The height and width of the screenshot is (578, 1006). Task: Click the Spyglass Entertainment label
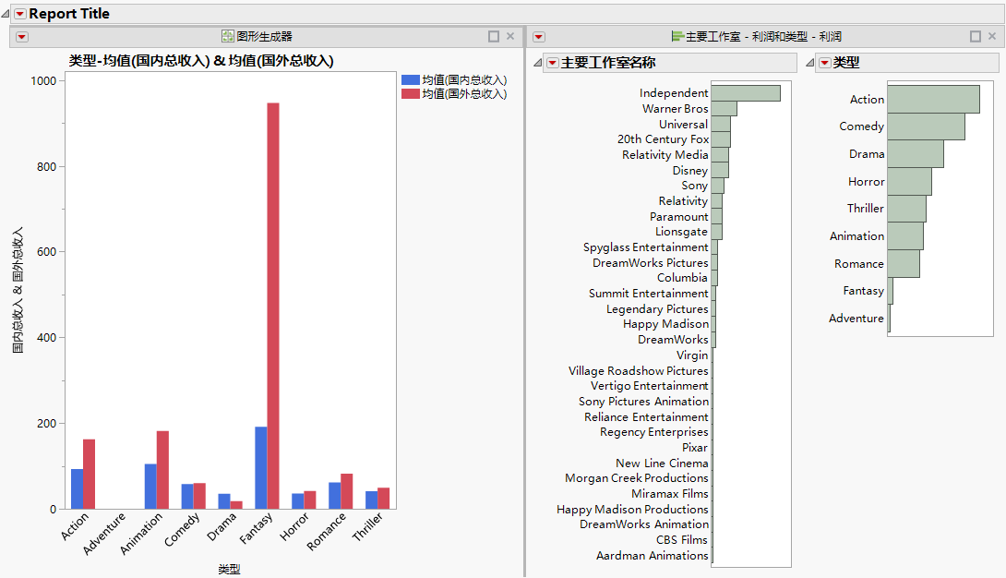[x=645, y=247]
